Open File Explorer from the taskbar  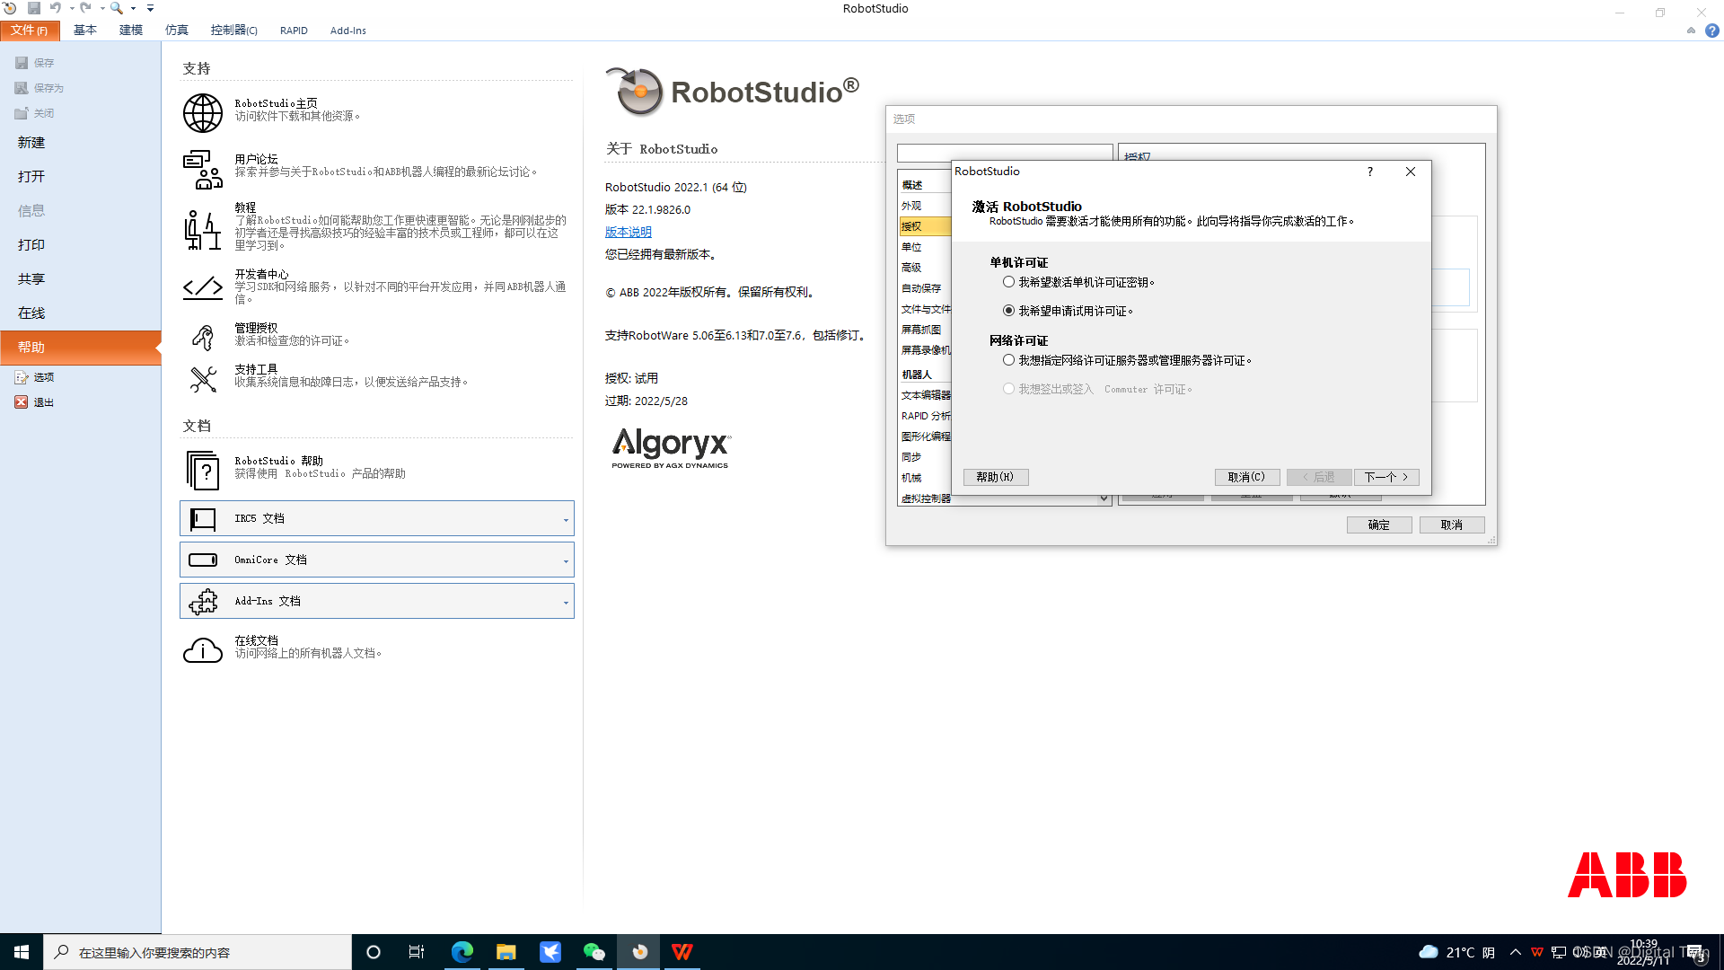506,952
